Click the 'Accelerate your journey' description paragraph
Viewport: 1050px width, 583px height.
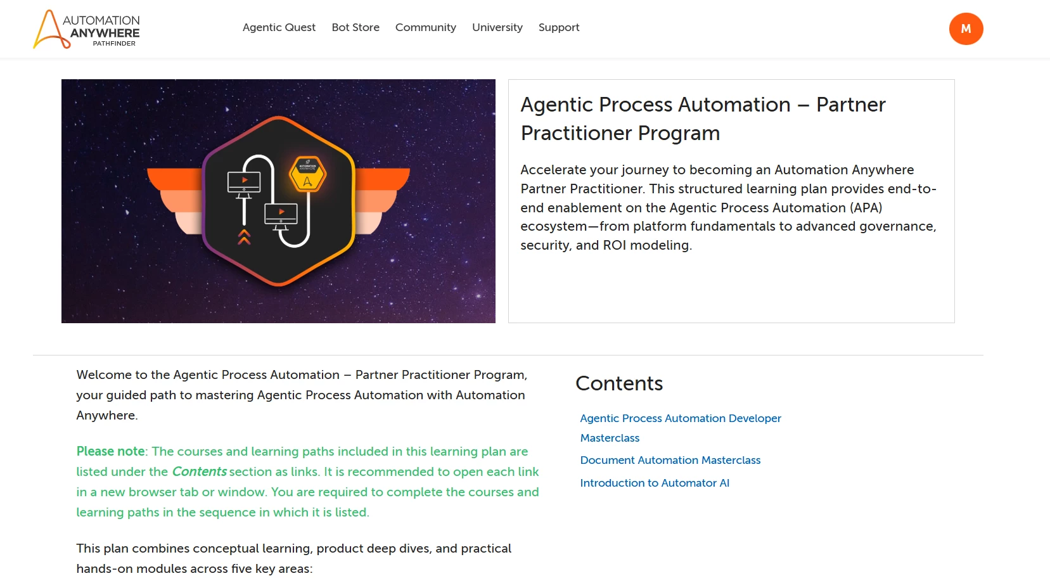click(x=728, y=207)
